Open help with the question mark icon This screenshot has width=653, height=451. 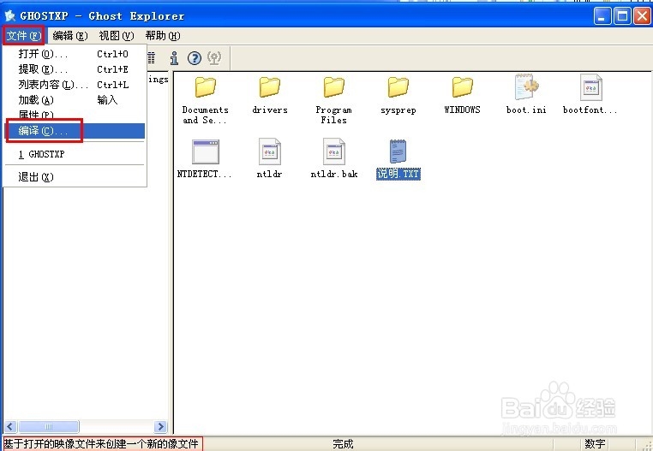194,58
